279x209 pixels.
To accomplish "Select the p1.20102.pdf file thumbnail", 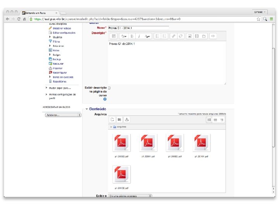I will pyautogui.click(x=122, y=174).
